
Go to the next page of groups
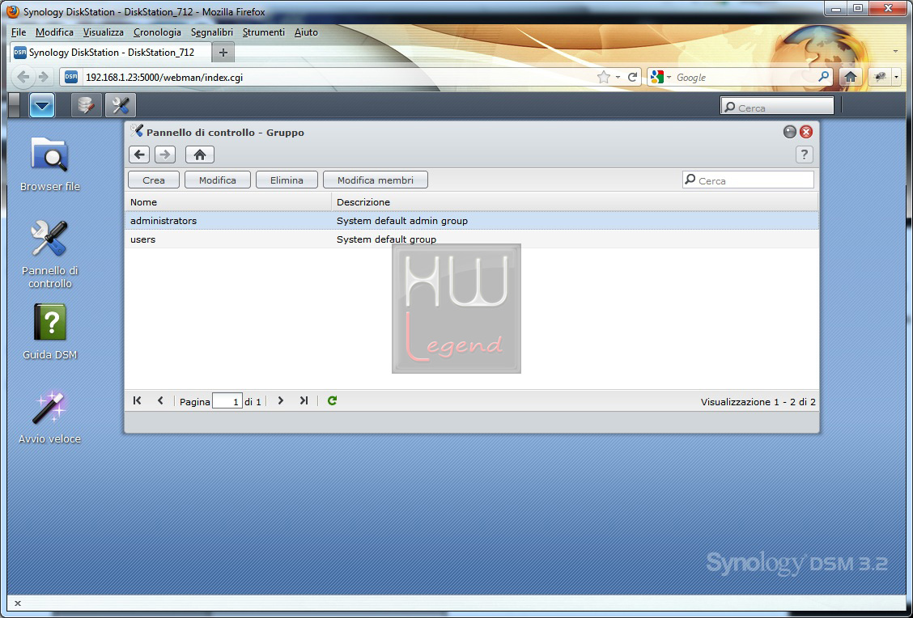pos(281,400)
